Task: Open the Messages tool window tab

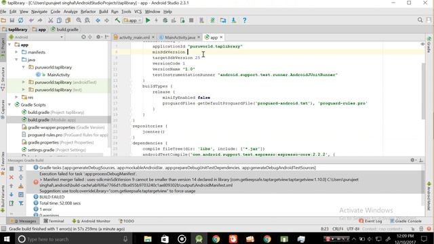Action: click(23, 221)
